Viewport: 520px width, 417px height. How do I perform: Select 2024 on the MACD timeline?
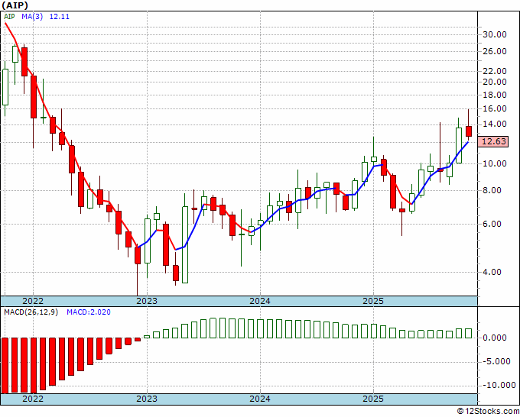(x=260, y=399)
